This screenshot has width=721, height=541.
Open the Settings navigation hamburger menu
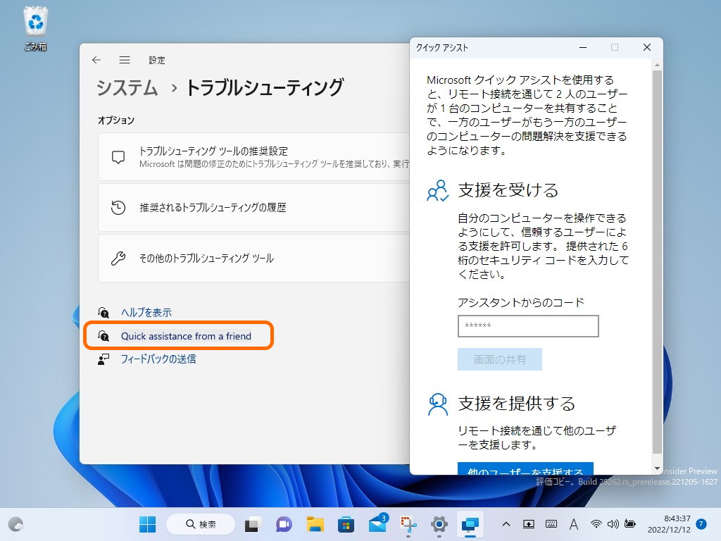point(125,61)
